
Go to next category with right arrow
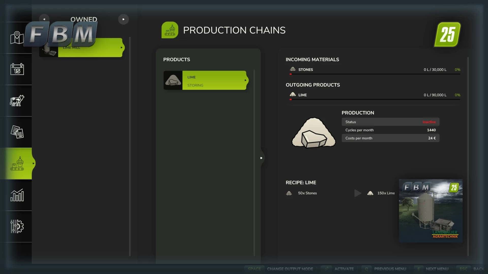click(x=124, y=19)
